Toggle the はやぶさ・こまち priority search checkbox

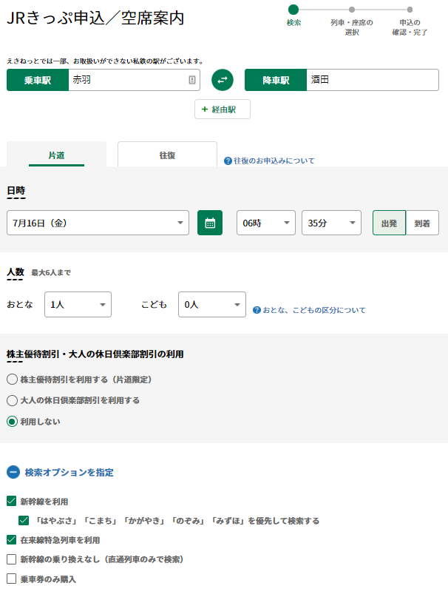pos(24,520)
